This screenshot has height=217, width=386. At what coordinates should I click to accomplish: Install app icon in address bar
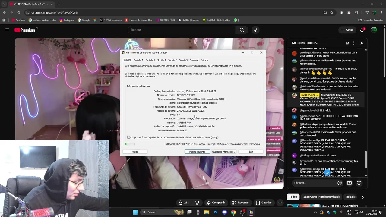coord(325,13)
